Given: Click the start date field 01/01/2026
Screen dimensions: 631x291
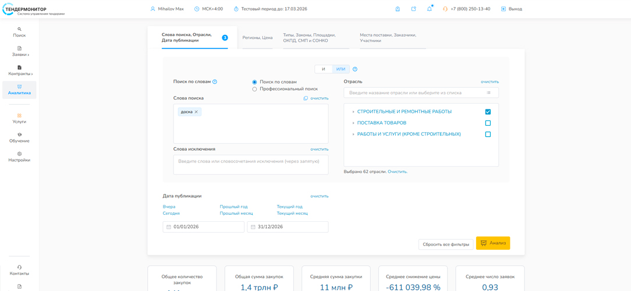Looking at the screenshot, I should tap(203, 227).
